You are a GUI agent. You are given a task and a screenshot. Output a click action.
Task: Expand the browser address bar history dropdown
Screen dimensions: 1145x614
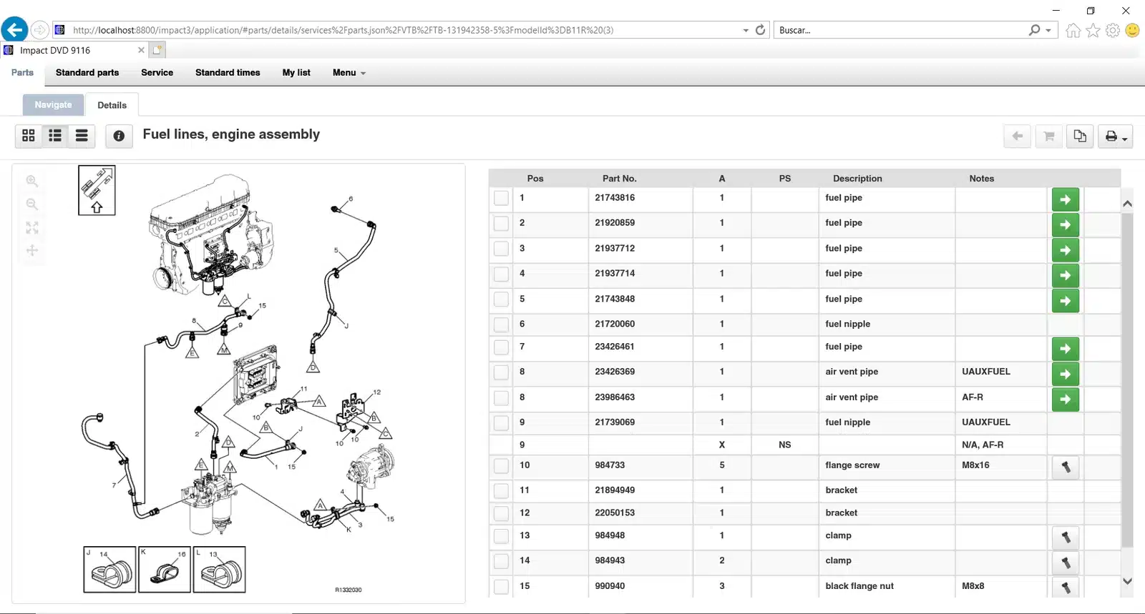(x=745, y=30)
